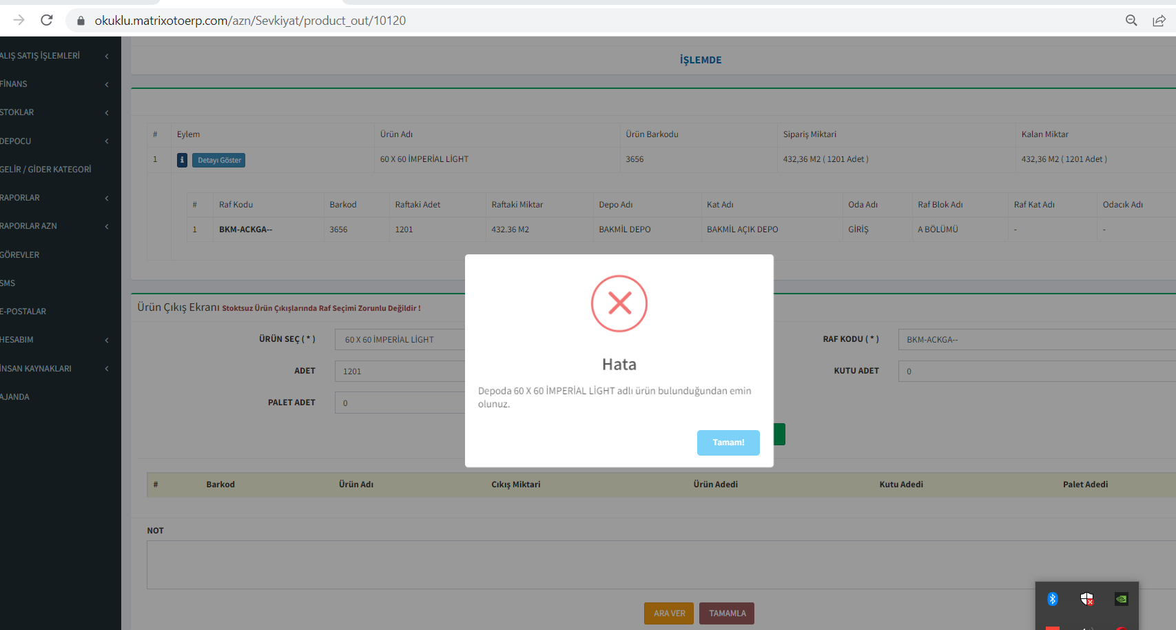Click the share page icon in address bar
Screen dimensions: 1176x630
1159,21
